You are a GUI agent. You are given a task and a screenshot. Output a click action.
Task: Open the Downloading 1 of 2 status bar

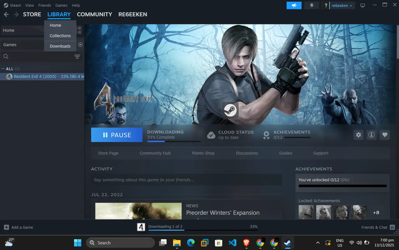pos(197,227)
